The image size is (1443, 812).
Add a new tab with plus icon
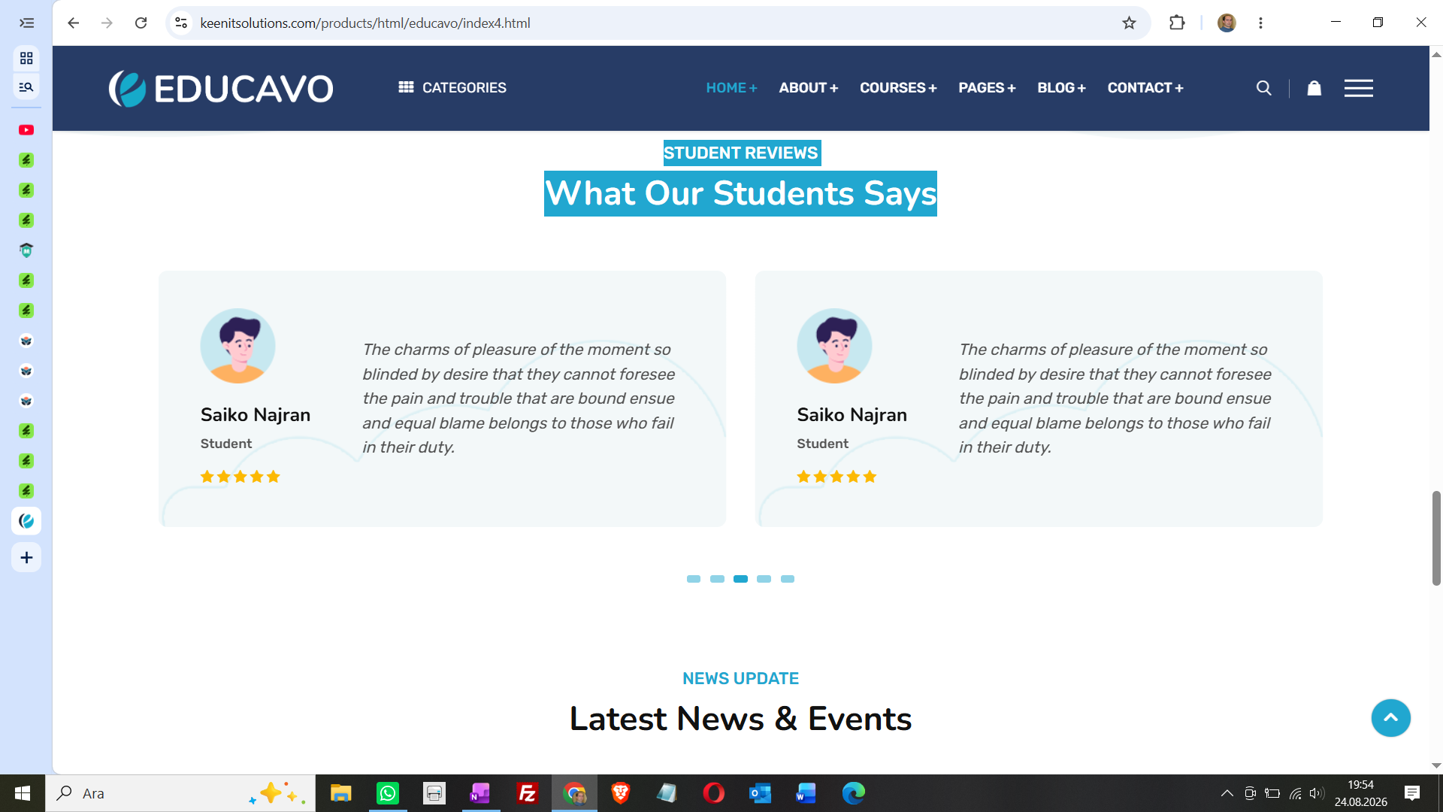tap(26, 557)
